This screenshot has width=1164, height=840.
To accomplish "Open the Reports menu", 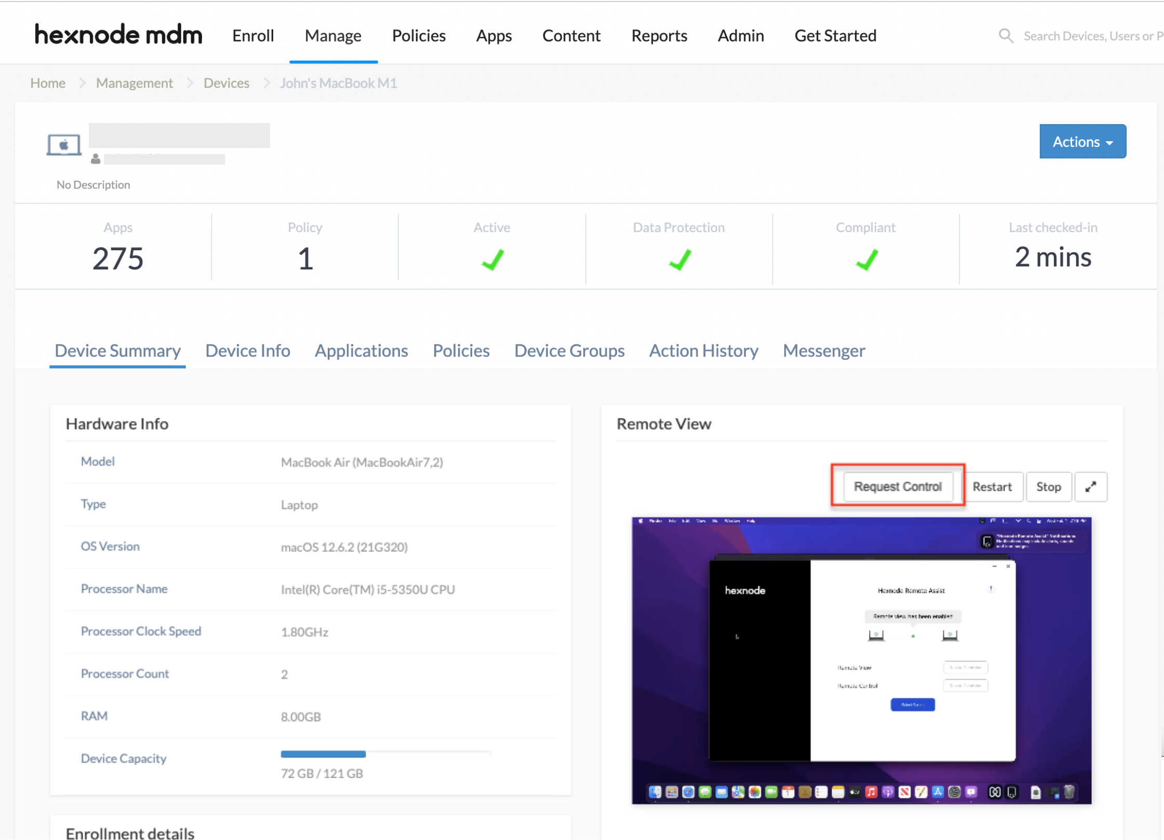I will 659,35.
